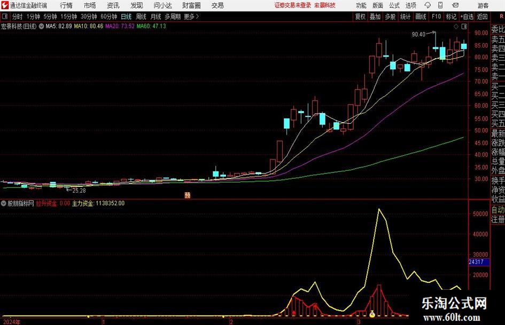
Task: Click the 25.28 low price label
Action: pyautogui.click(x=79, y=191)
